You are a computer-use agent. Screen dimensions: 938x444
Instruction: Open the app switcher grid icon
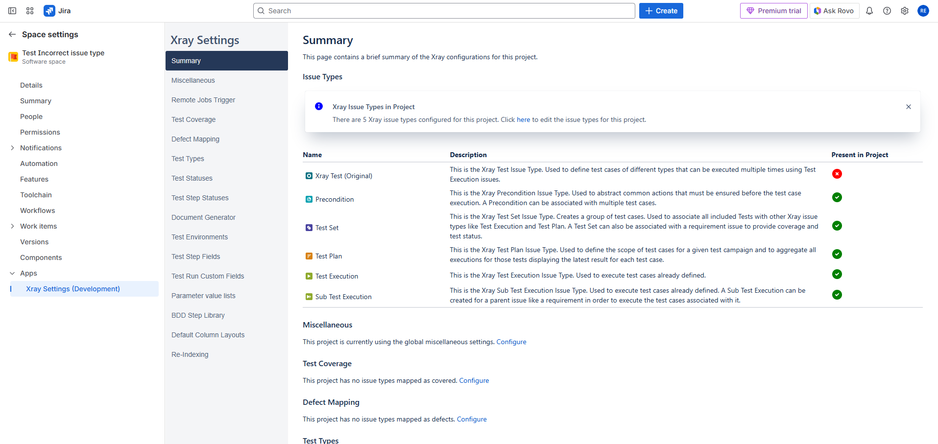(x=30, y=11)
